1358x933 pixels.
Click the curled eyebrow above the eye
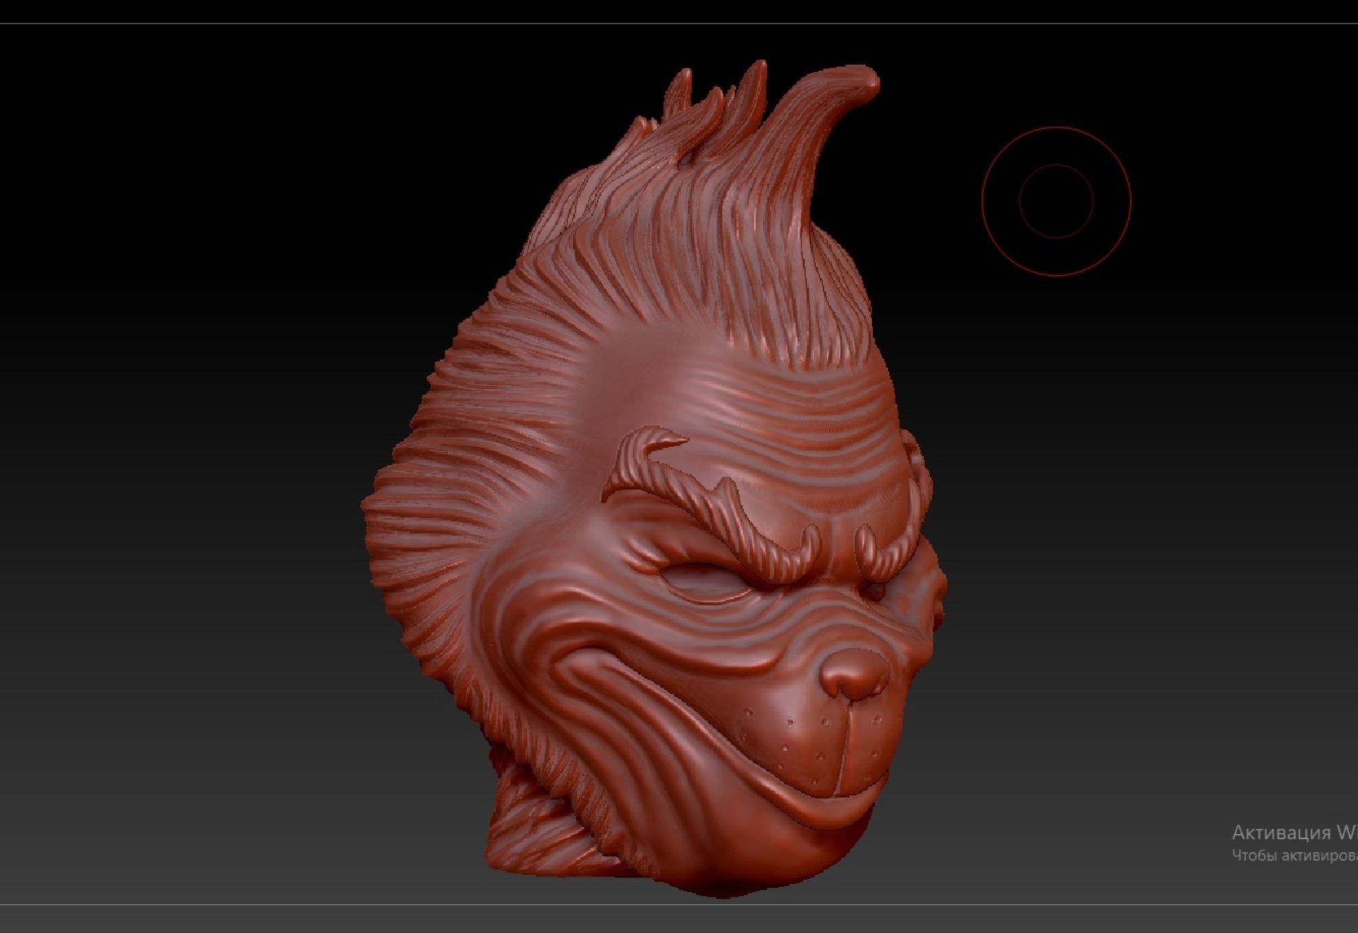click(711, 505)
